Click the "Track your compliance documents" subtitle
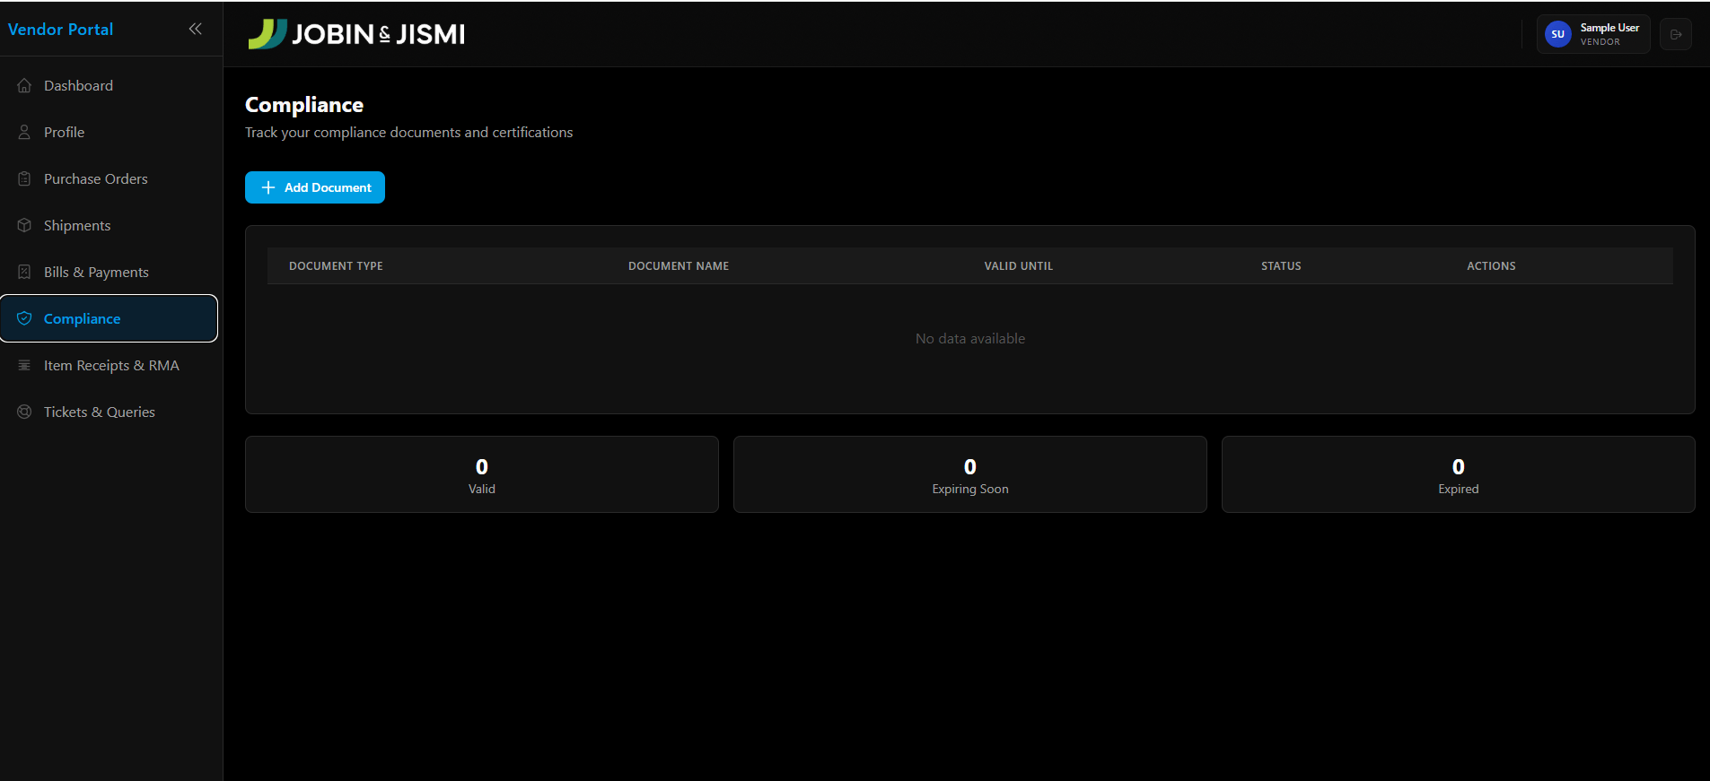The height and width of the screenshot is (781, 1710). click(409, 133)
